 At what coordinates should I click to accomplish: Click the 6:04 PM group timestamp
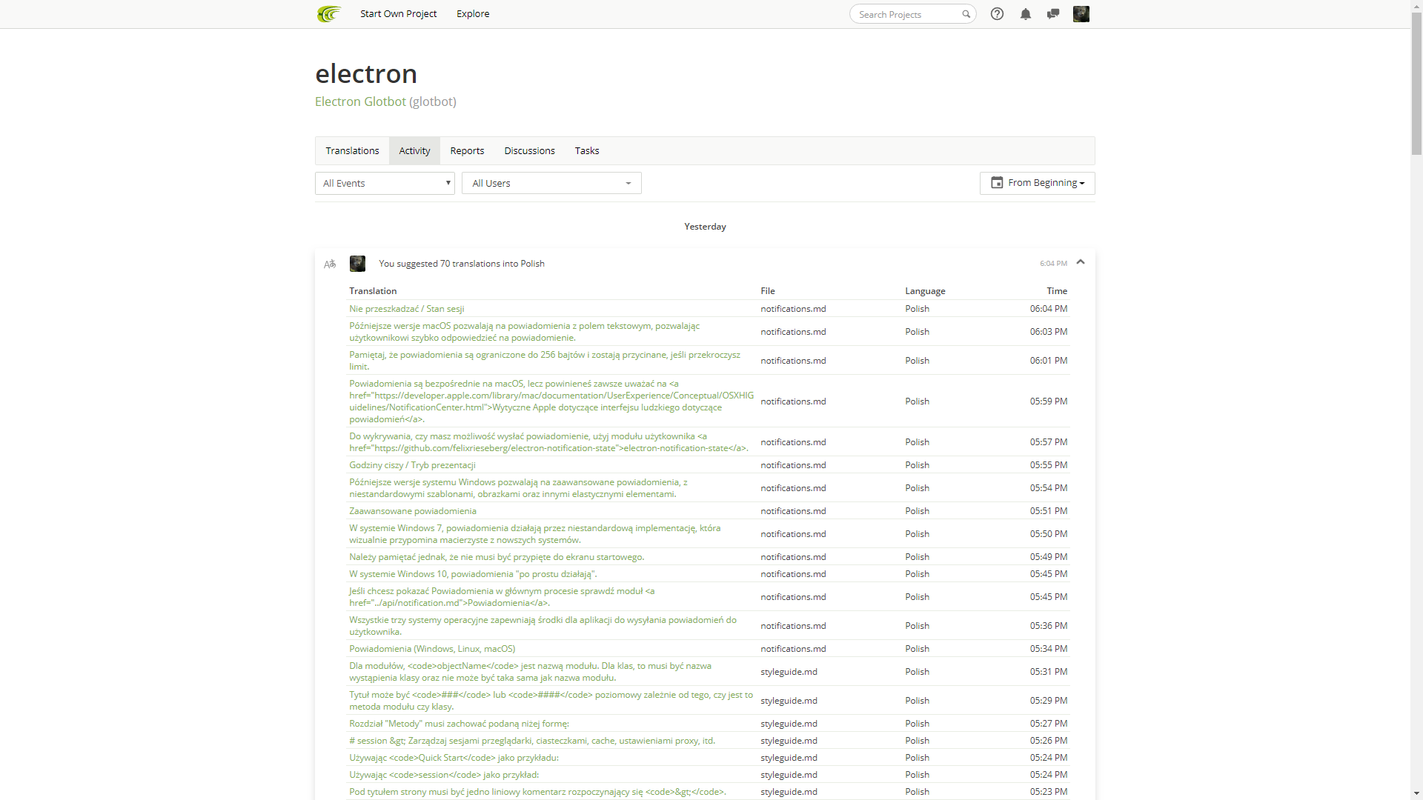click(1053, 264)
